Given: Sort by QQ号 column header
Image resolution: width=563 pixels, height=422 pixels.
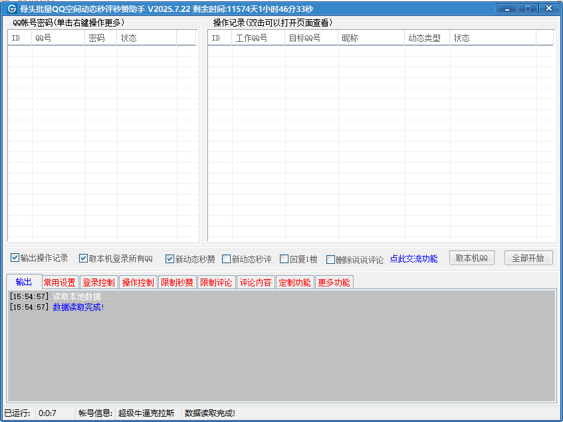Looking at the screenshot, I should tap(58, 38).
